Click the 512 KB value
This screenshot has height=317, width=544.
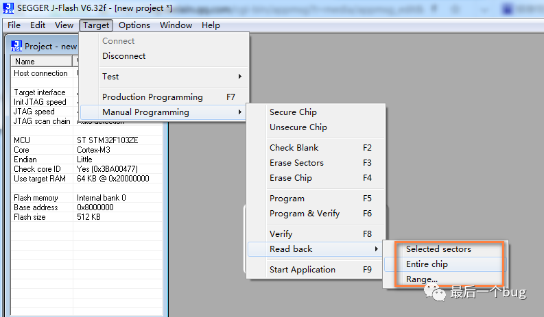(88, 217)
